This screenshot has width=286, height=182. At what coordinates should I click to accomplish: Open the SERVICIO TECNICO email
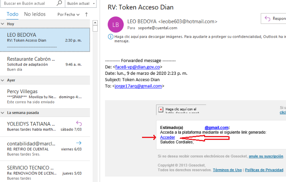pyautogui.click(x=45, y=172)
